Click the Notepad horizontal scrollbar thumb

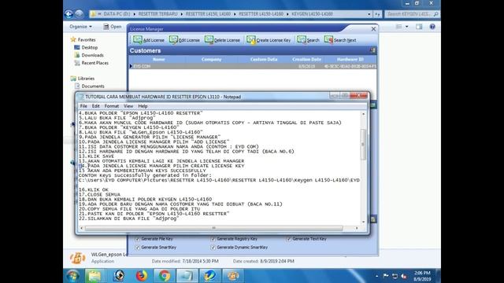pyautogui.click(x=214, y=228)
